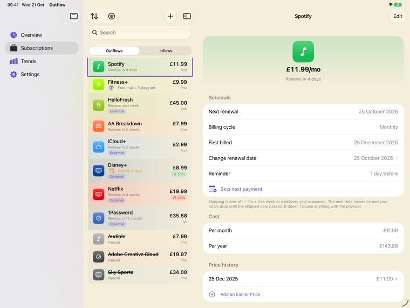
Task: Click the Next renewal 25 October 2026 value
Action: [378, 111]
